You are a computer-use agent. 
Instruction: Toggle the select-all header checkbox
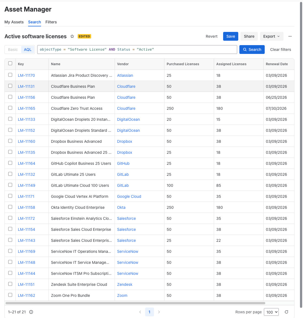[x=10, y=63]
